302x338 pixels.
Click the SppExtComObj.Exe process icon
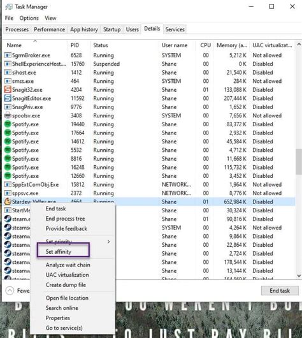tap(8, 185)
